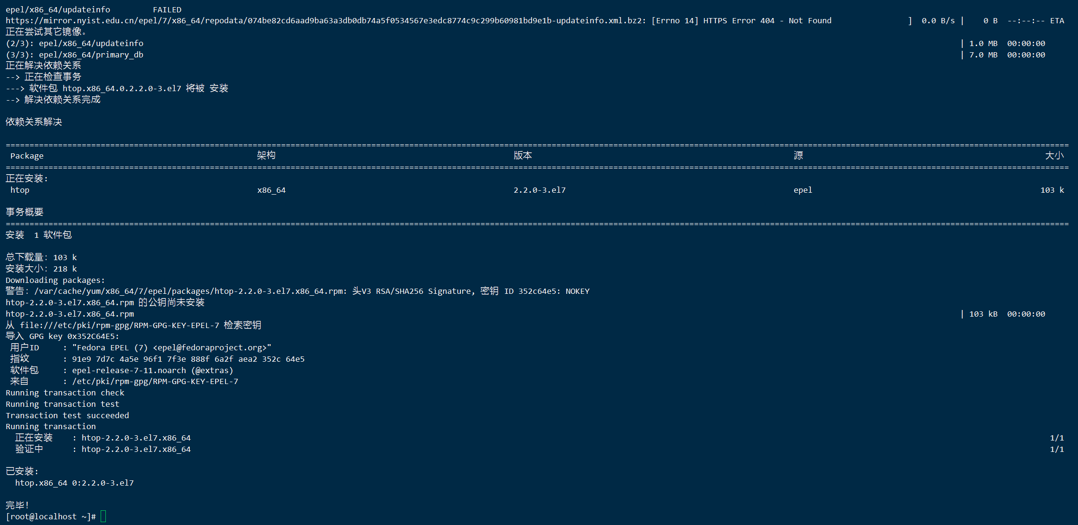The width and height of the screenshot is (1078, 525).
Task: Click the '1/1' counter on 验证中 row
Action: tap(1057, 449)
